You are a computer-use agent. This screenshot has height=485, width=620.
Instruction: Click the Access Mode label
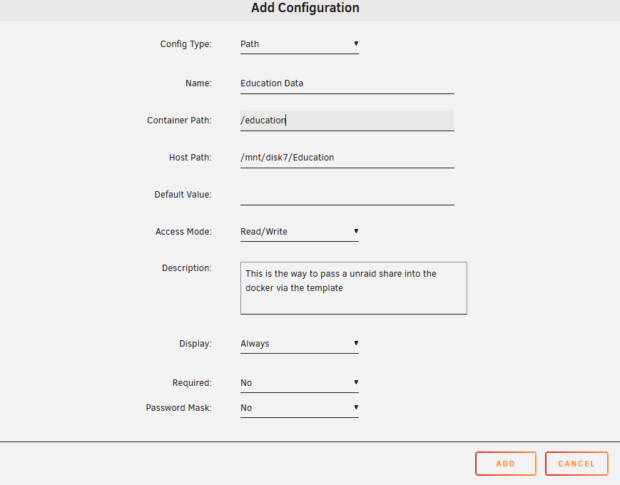[x=183, y=232]
